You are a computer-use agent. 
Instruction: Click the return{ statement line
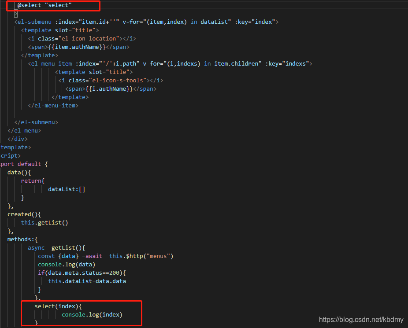tap(33, 181)
